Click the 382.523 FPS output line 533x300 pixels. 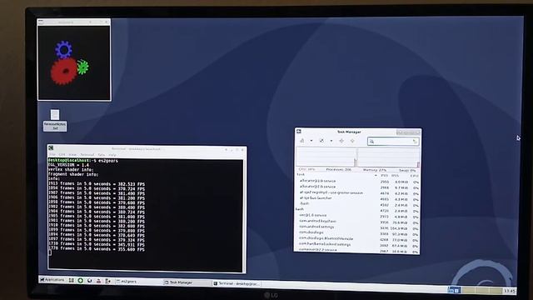[97, 184]
